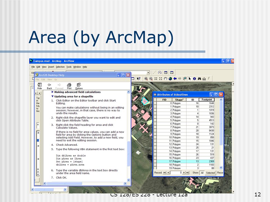Choose the Select Features tool

184,79
